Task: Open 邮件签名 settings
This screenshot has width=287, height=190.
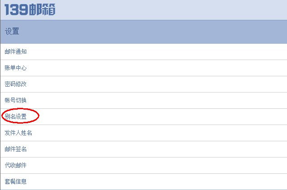Action: point(16,149)
